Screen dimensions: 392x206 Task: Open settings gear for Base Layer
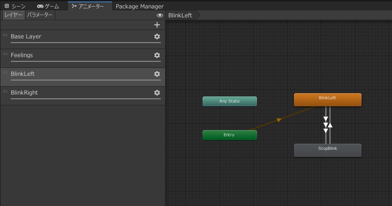point(157,37)
